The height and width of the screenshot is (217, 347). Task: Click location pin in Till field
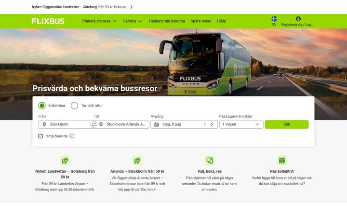click(x=101, y=124)
